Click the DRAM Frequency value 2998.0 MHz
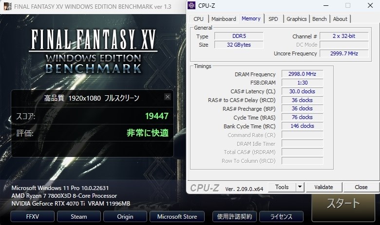The height and width of the screenshot is (225, 380). 302,74
